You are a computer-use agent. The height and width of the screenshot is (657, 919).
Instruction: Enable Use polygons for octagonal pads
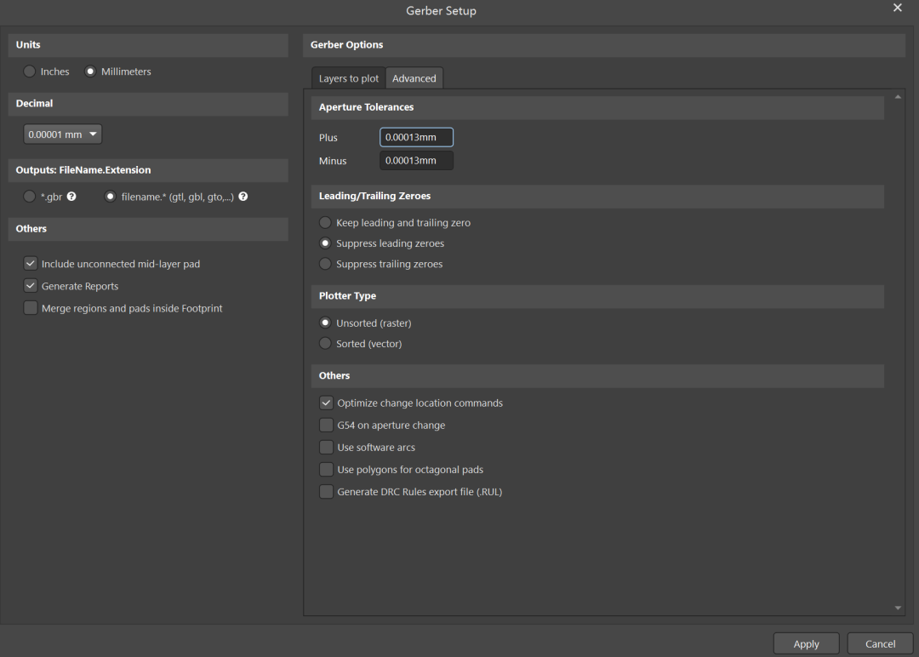pyautogui.click(x=326, y=470)
